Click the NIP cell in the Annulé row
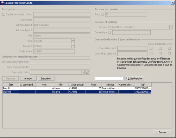 (143, 88)
